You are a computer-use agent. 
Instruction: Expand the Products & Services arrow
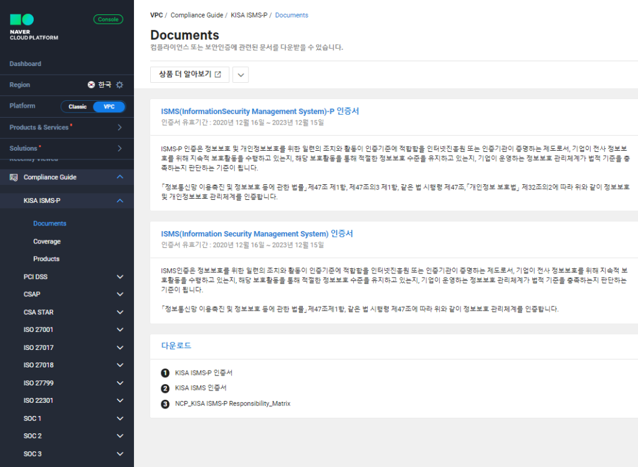120,127
